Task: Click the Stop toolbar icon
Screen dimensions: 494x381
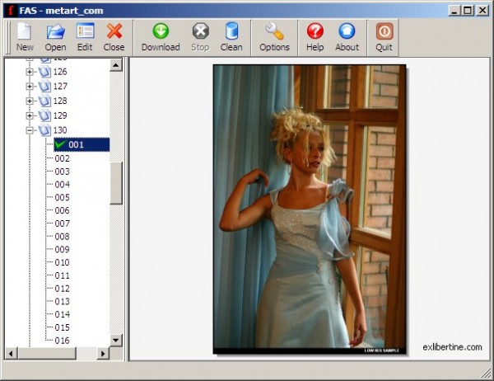Action: (x=200, y=31)
